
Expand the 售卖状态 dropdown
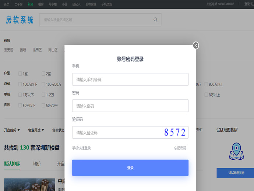(x=58, y=130)
